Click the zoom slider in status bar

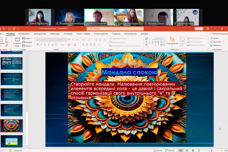click(212, 150)
